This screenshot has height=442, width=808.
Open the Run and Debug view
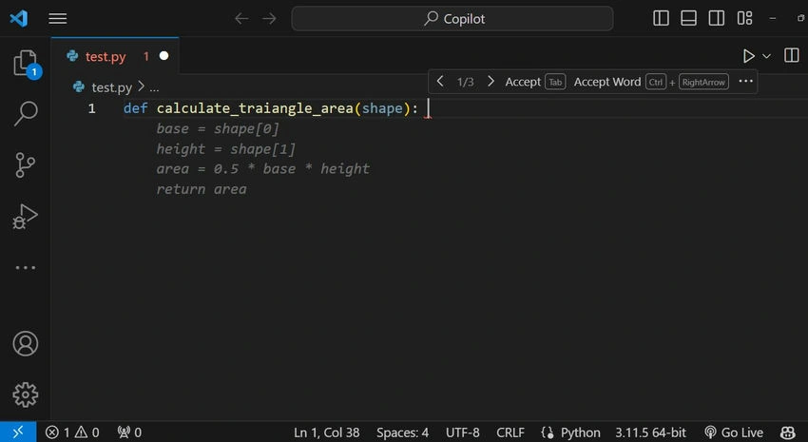point(26,217)
